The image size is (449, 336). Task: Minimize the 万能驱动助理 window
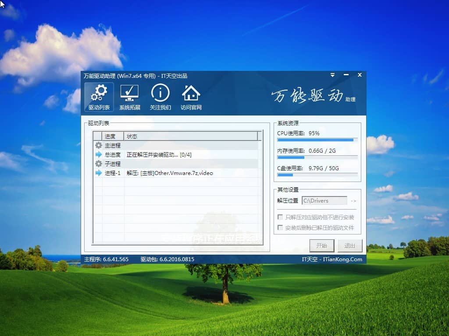(346, 75)
